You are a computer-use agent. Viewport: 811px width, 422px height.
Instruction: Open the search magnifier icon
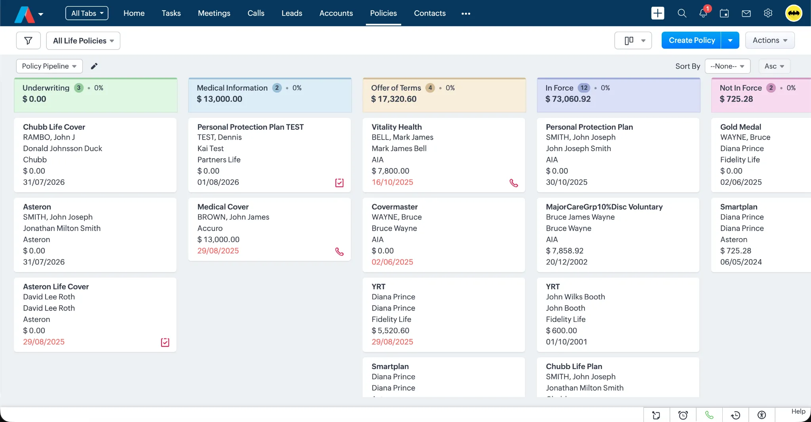(x=682, y=13)
